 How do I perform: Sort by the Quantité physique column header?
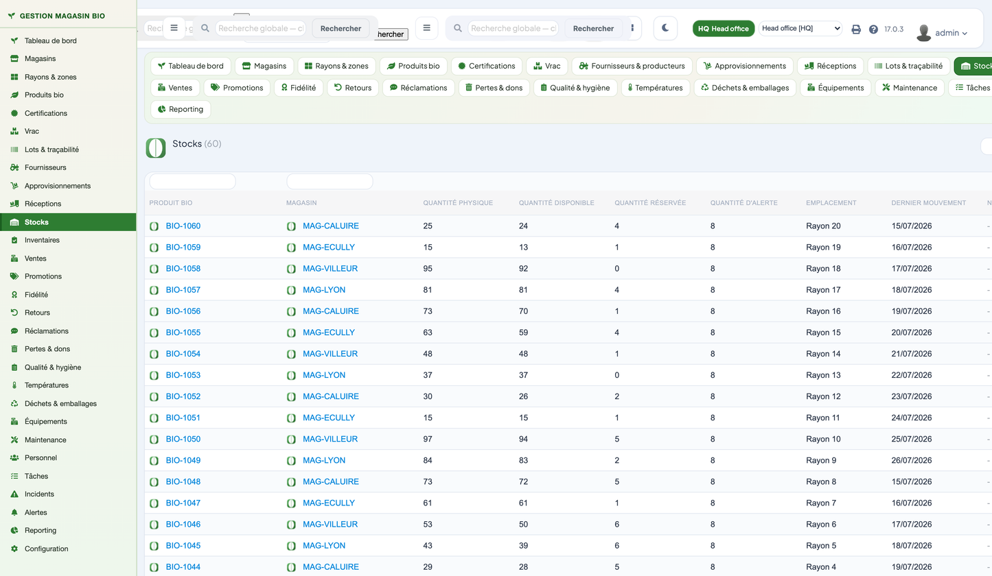pyautogui.click(x=458, y=203)
